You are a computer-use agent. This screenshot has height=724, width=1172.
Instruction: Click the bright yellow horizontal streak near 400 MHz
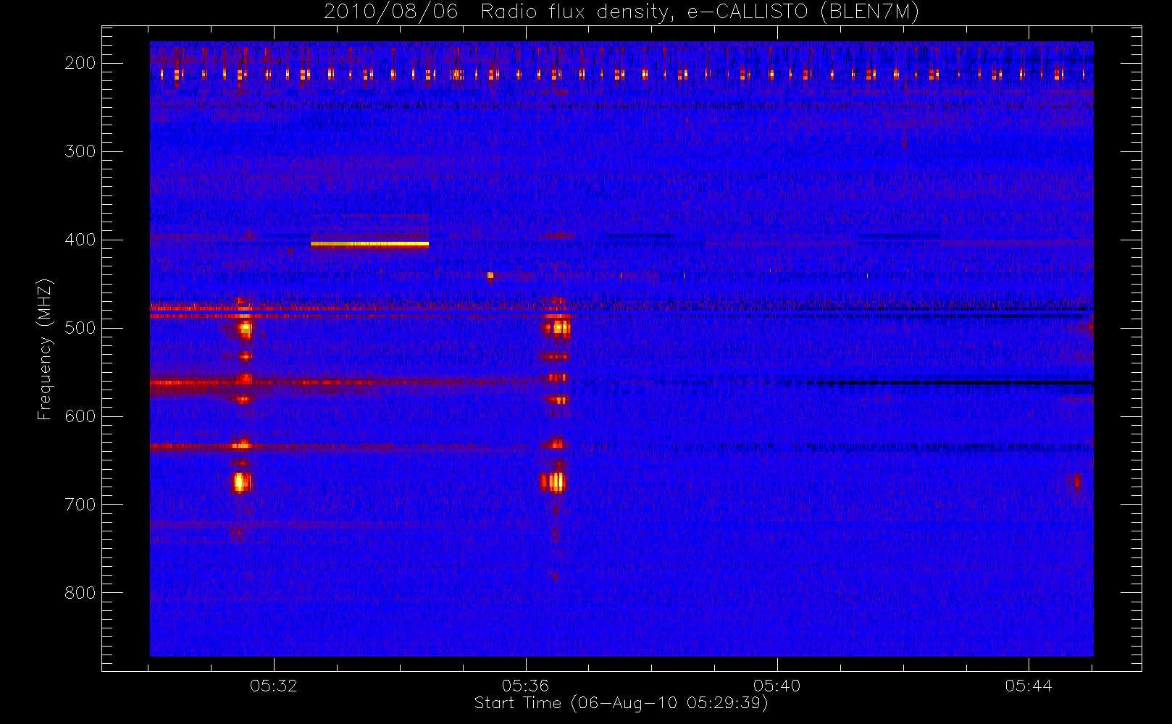click(x=369, y=244)
